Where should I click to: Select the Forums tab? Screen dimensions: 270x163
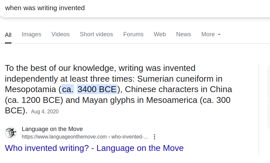tap(133, 34)
